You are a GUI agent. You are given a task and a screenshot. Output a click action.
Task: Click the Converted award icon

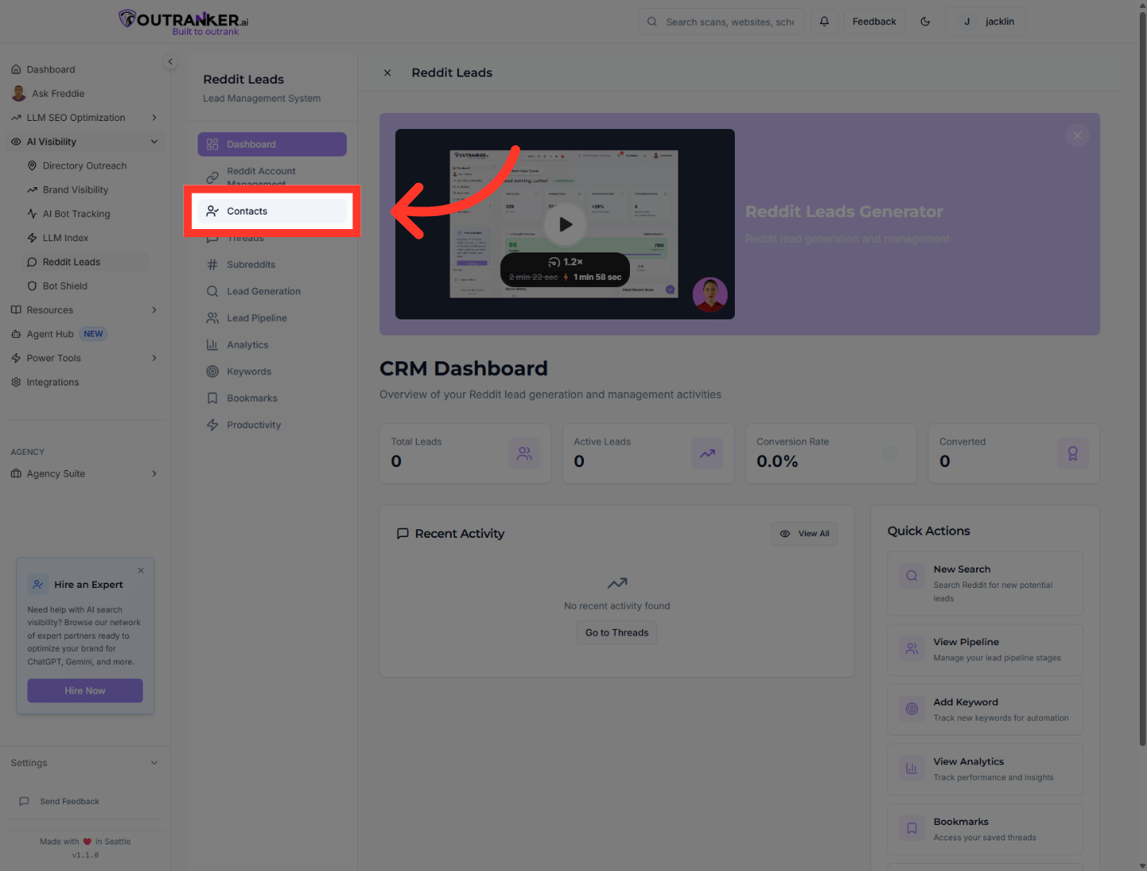click(1073, 454)
